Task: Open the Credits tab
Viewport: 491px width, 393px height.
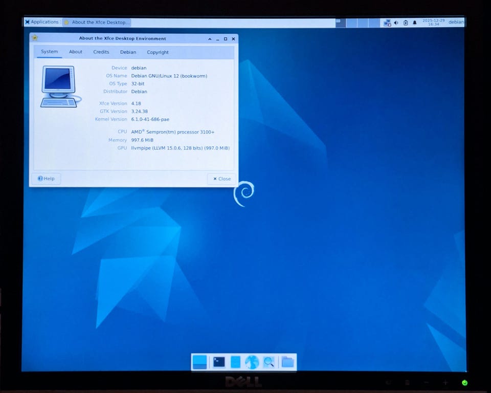Action: click(101, 52)
